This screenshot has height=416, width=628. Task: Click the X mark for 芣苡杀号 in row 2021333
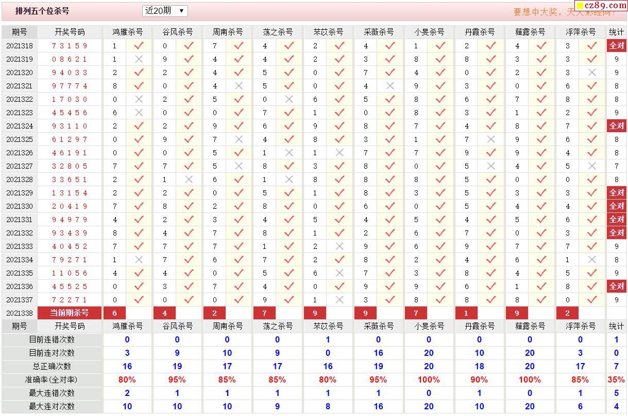340,246
